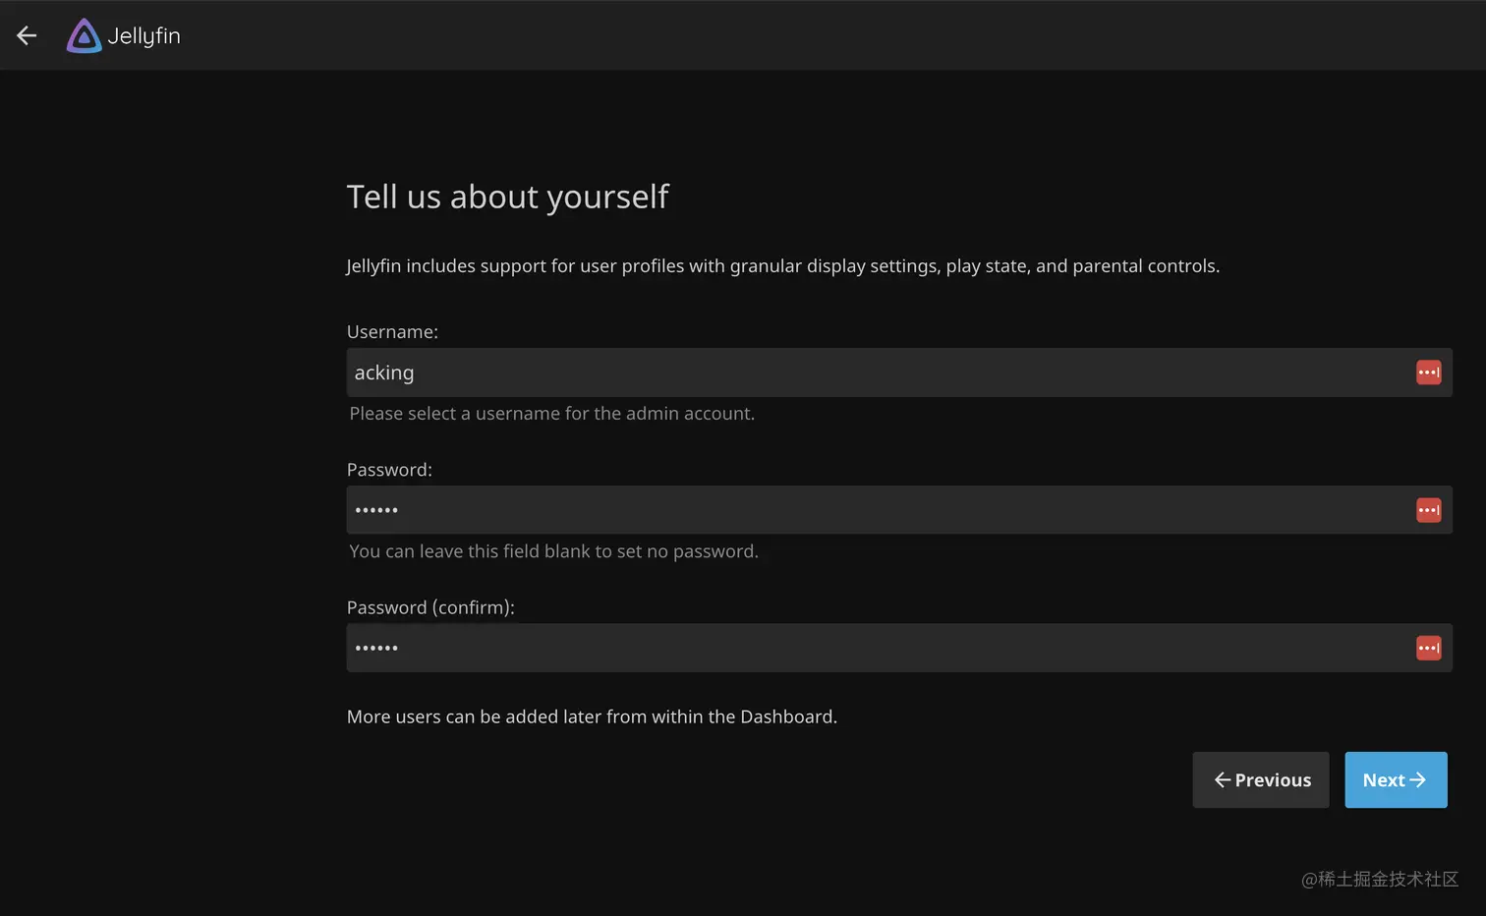The width and height of the screenshot is (1486, 916).
Task: Click 'More users can be added later' note
Action: point(592,716)
